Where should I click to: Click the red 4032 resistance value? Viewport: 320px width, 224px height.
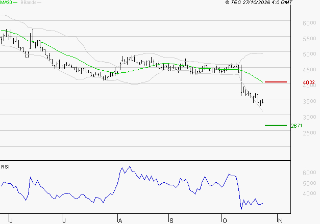tap(309, 82)
